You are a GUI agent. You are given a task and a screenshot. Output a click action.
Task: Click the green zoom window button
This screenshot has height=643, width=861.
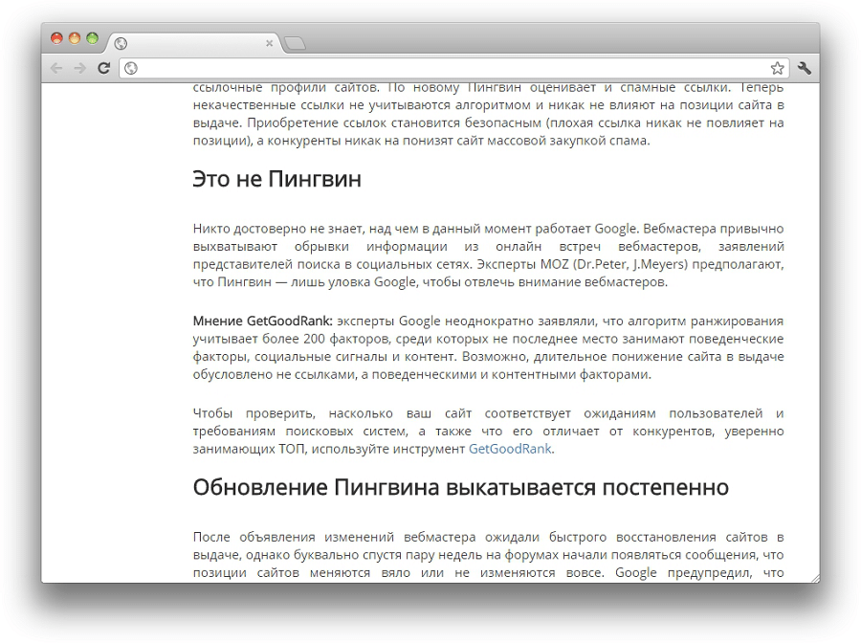(x=92, y=38)
